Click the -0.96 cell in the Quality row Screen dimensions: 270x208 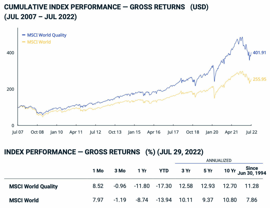[x=120, y=186]
